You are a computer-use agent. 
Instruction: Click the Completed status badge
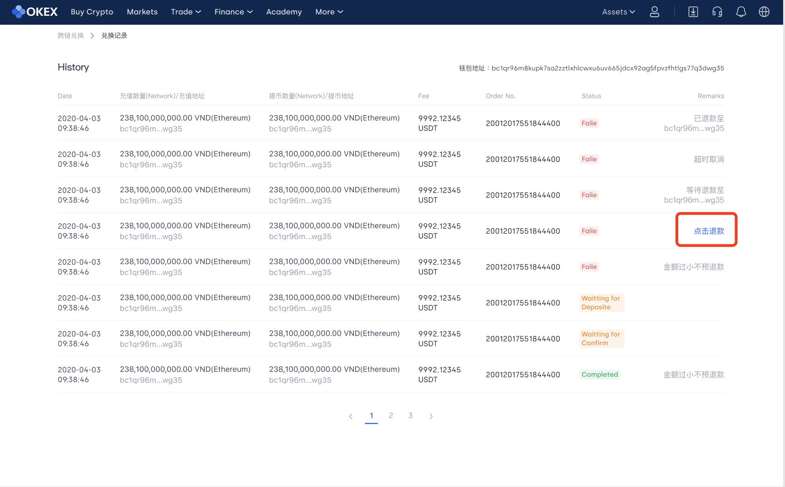[x=599, y=374]
